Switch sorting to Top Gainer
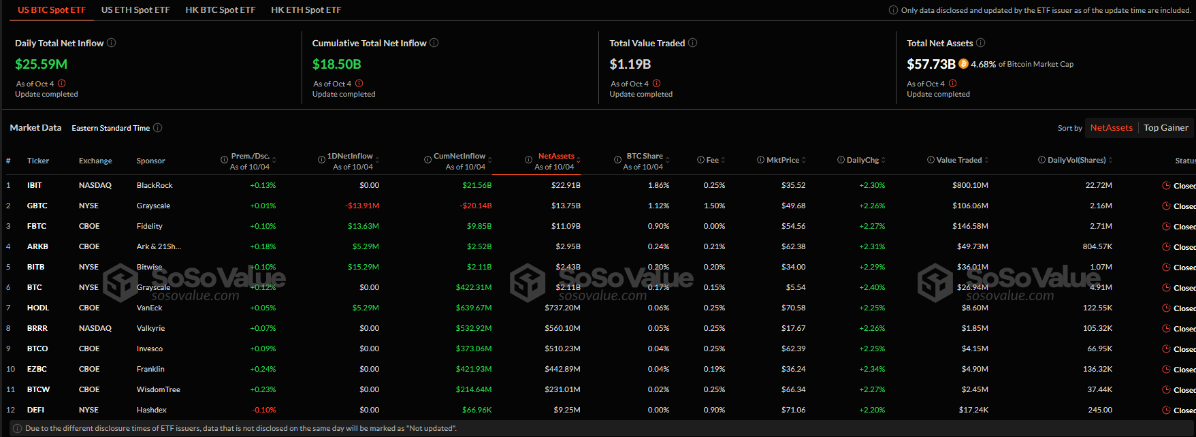This screenshot has height=437, width=1196. (x=1166, y=128)
